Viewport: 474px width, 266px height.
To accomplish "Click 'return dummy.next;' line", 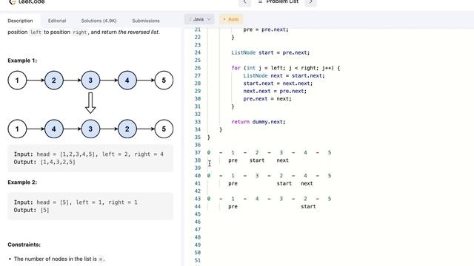I will pyautogui.click(x=258, y=122).
